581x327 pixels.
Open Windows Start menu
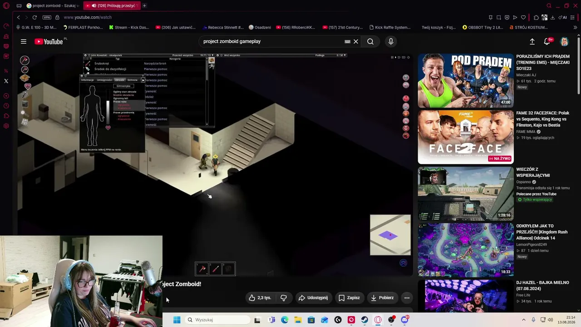point(177,320)
